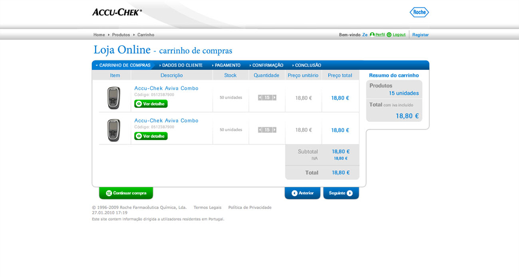The image size is (519, 277).
Task: Click the Subtotal amount 18,80 €
Action: click(x=341, y=151)
